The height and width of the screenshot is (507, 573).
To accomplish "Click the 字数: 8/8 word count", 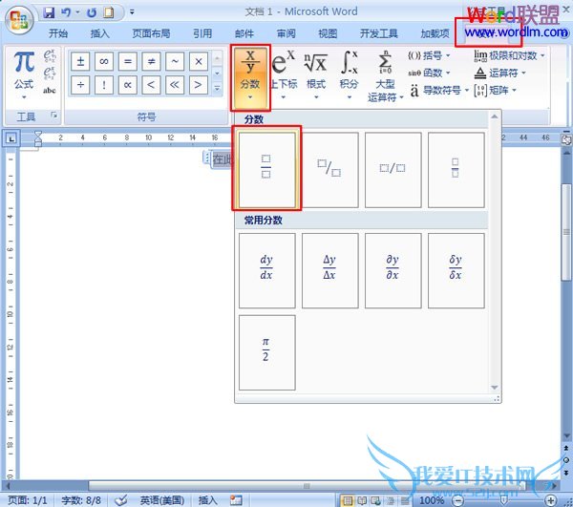I will tap(81, 500).
